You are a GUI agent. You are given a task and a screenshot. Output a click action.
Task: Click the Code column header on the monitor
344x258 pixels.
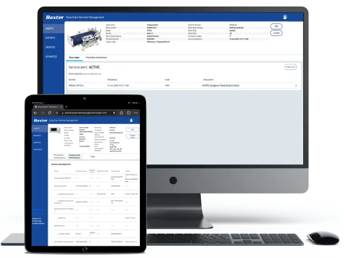[x=167, y=80]
